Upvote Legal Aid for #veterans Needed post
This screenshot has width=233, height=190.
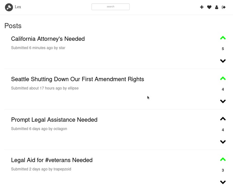pyautogui.click(x=223, y=159)
